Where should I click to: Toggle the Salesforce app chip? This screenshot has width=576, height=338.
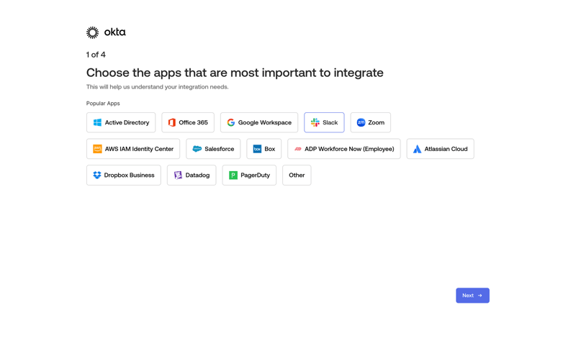pyautogui.click(x=213, y=149)
